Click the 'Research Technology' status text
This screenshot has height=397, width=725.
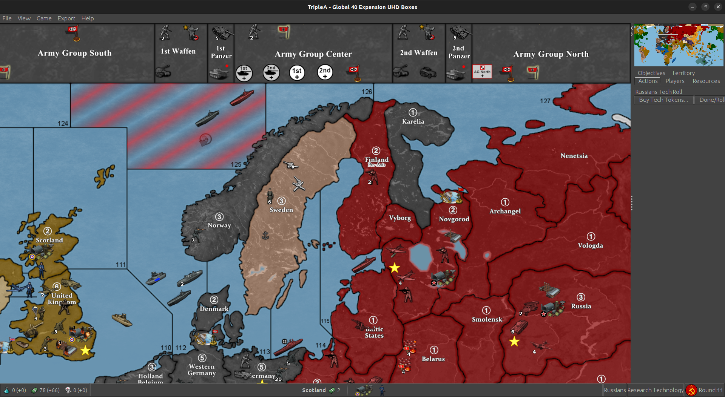[x=655, y=390]
